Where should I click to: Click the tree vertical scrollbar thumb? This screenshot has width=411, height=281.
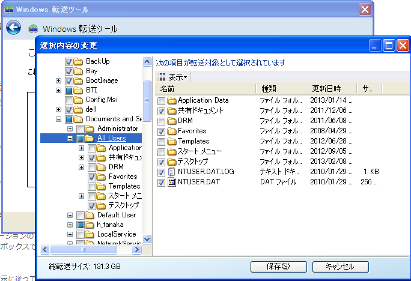click(x=147, y=101)
